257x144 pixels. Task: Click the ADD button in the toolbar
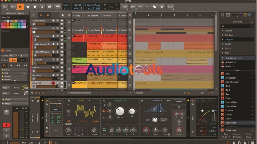click(124, 7)
